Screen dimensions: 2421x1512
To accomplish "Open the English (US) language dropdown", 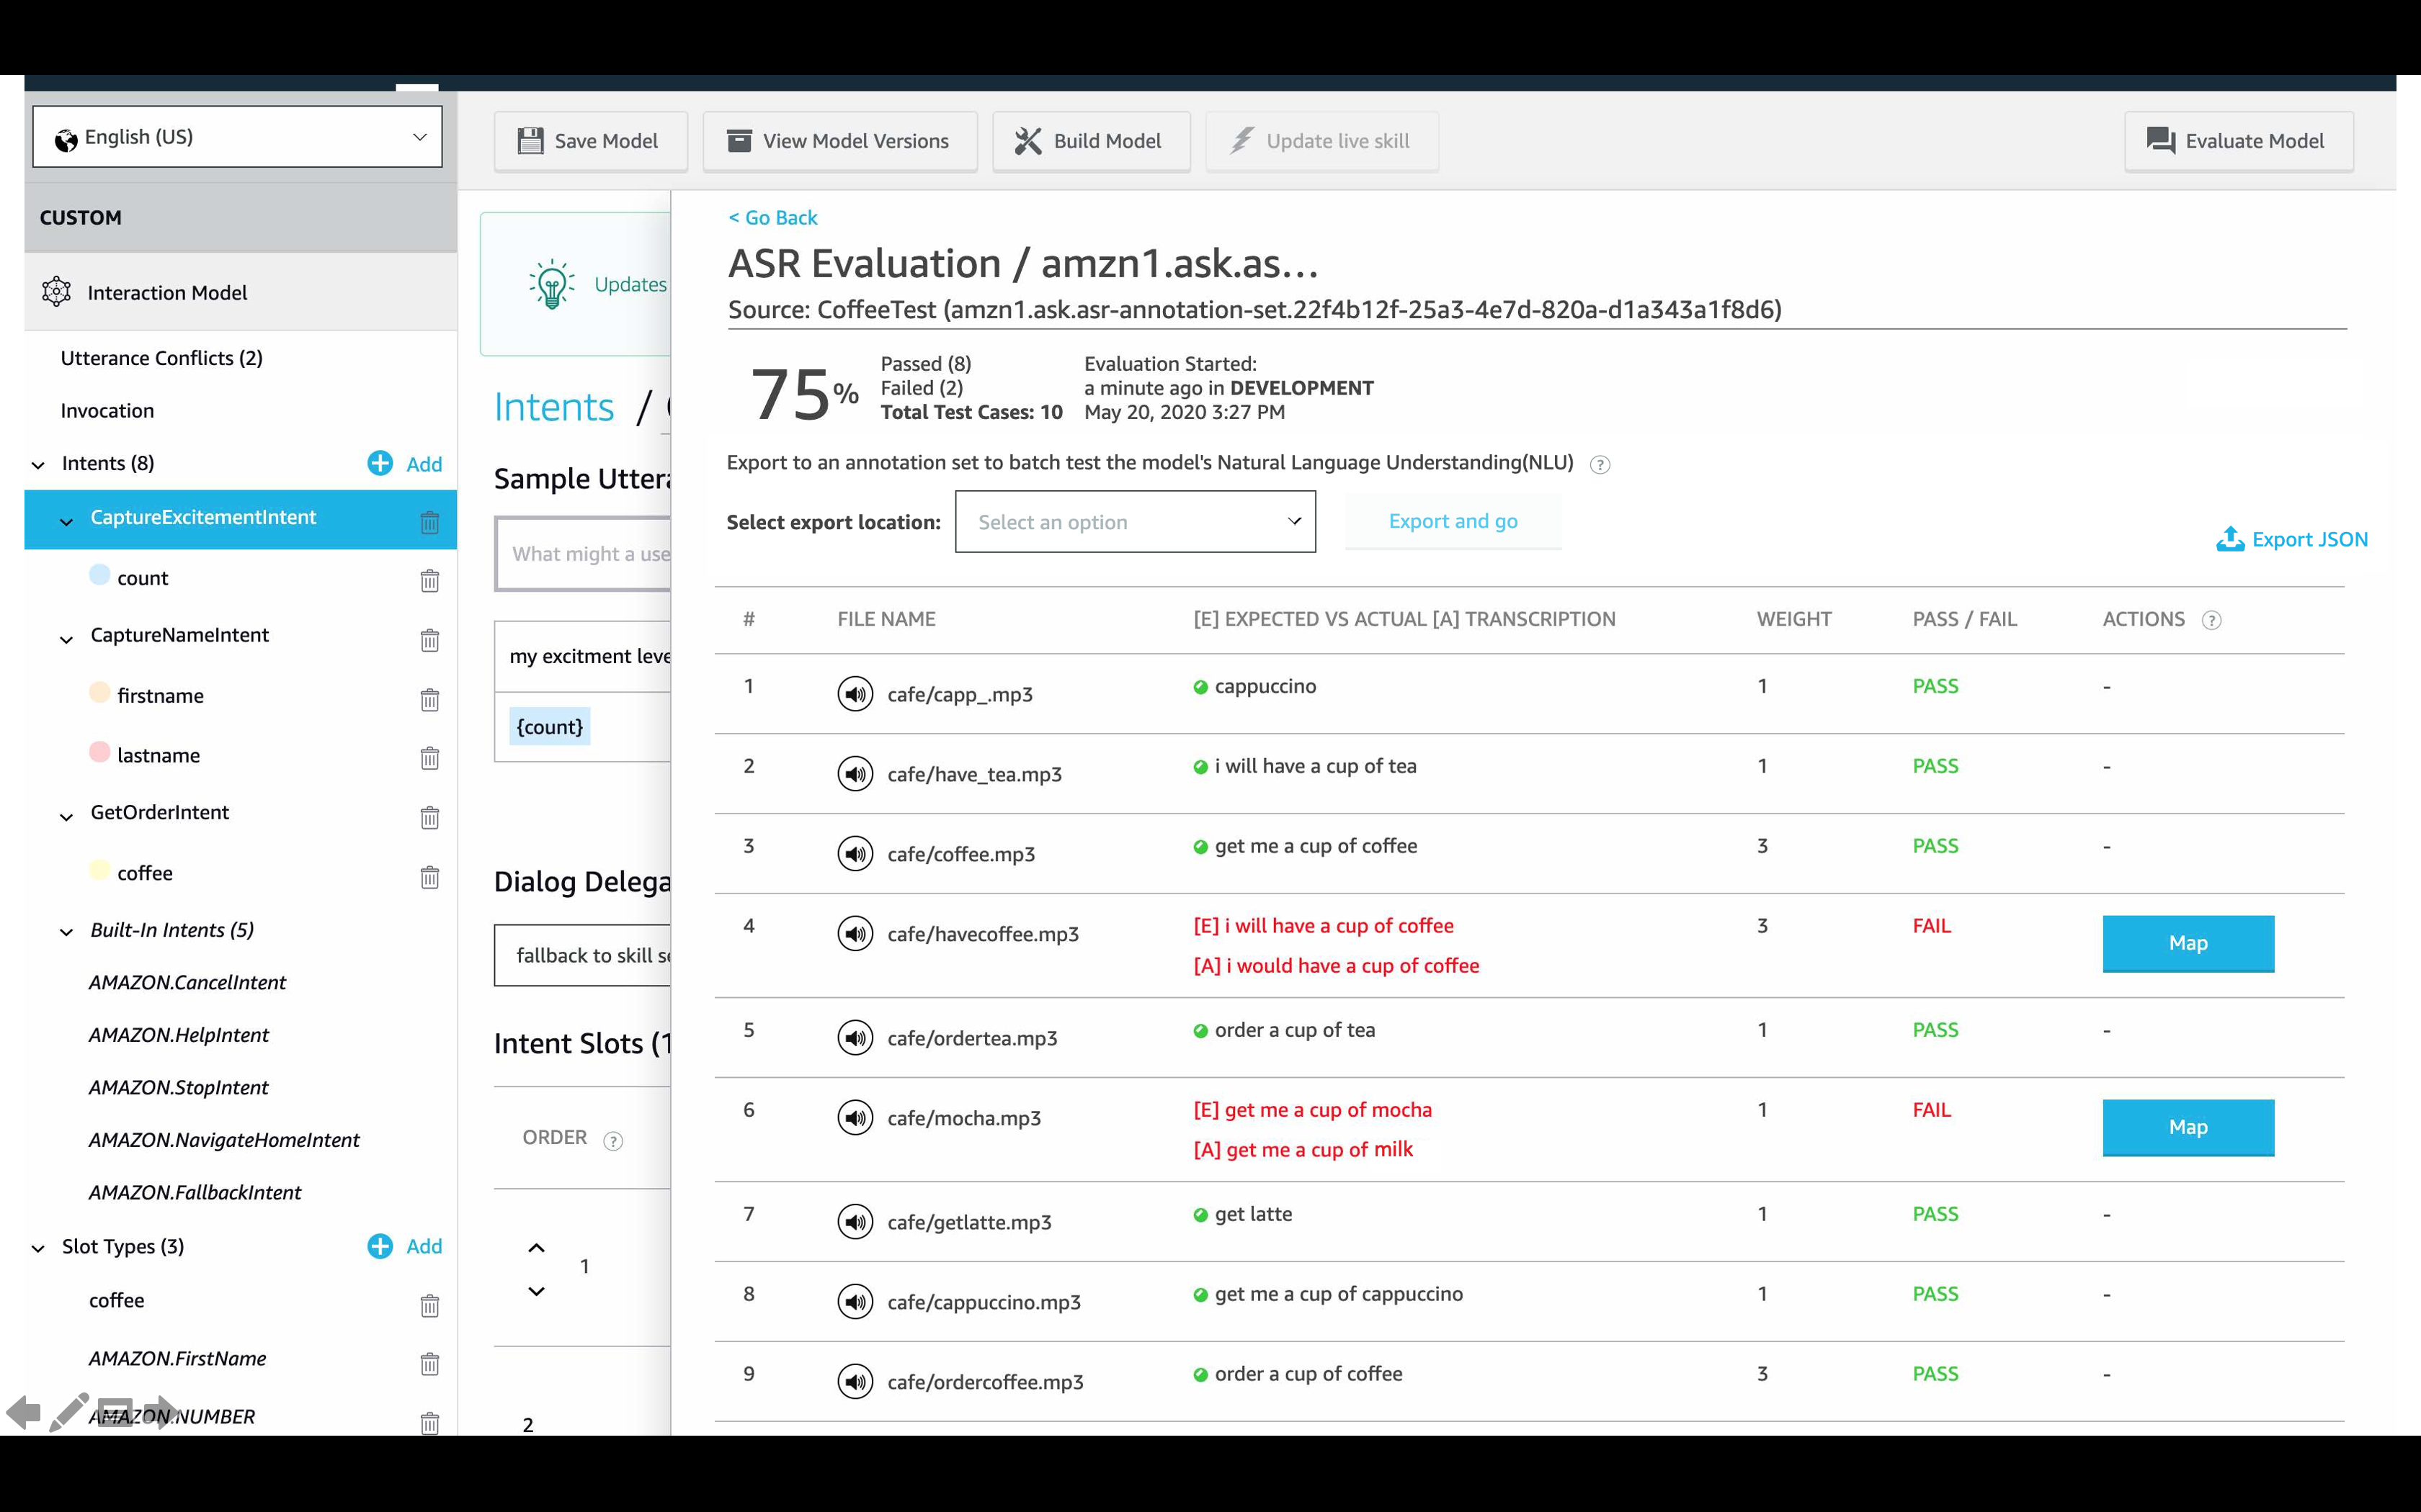I will coord(237,137).
